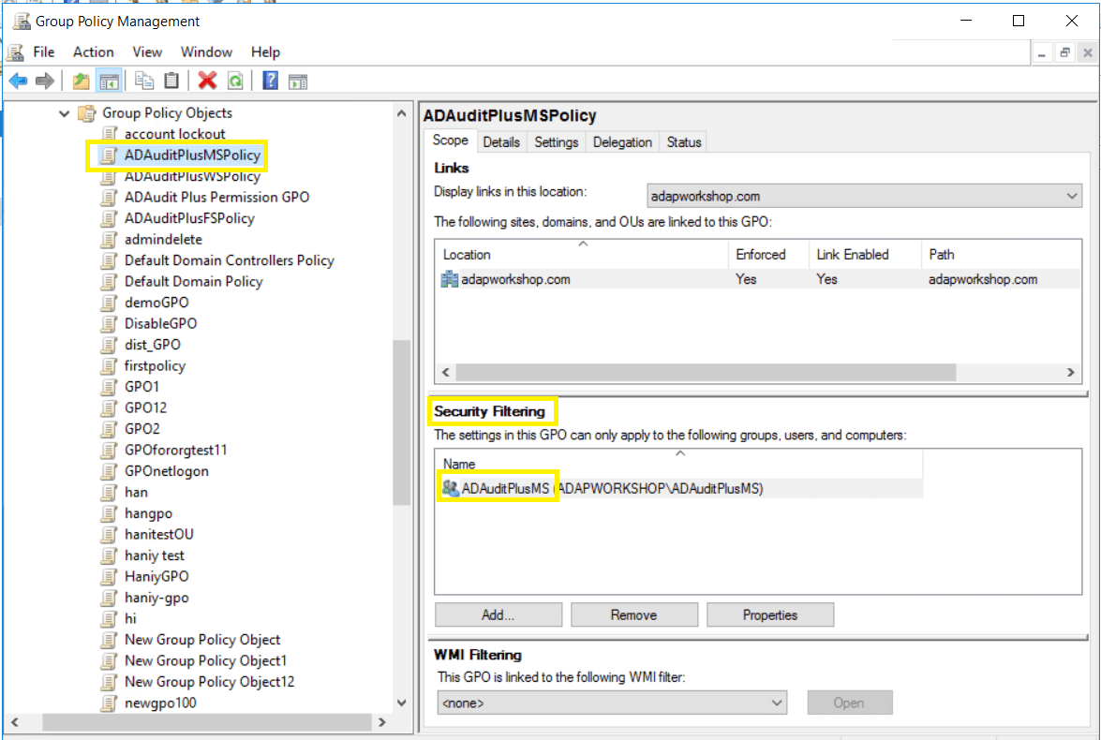Click the Remove button
The width and height of the screenshot is (1101, 740).
[x=633, y=614]
